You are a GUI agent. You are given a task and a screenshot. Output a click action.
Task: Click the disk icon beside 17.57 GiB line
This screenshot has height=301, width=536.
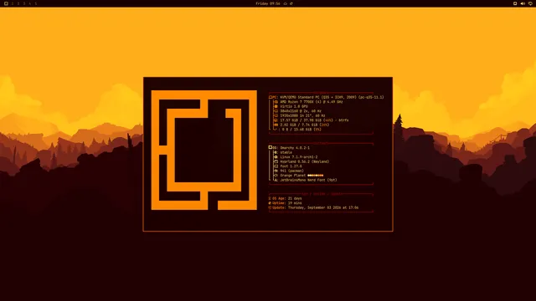click(x=276, y=120)
